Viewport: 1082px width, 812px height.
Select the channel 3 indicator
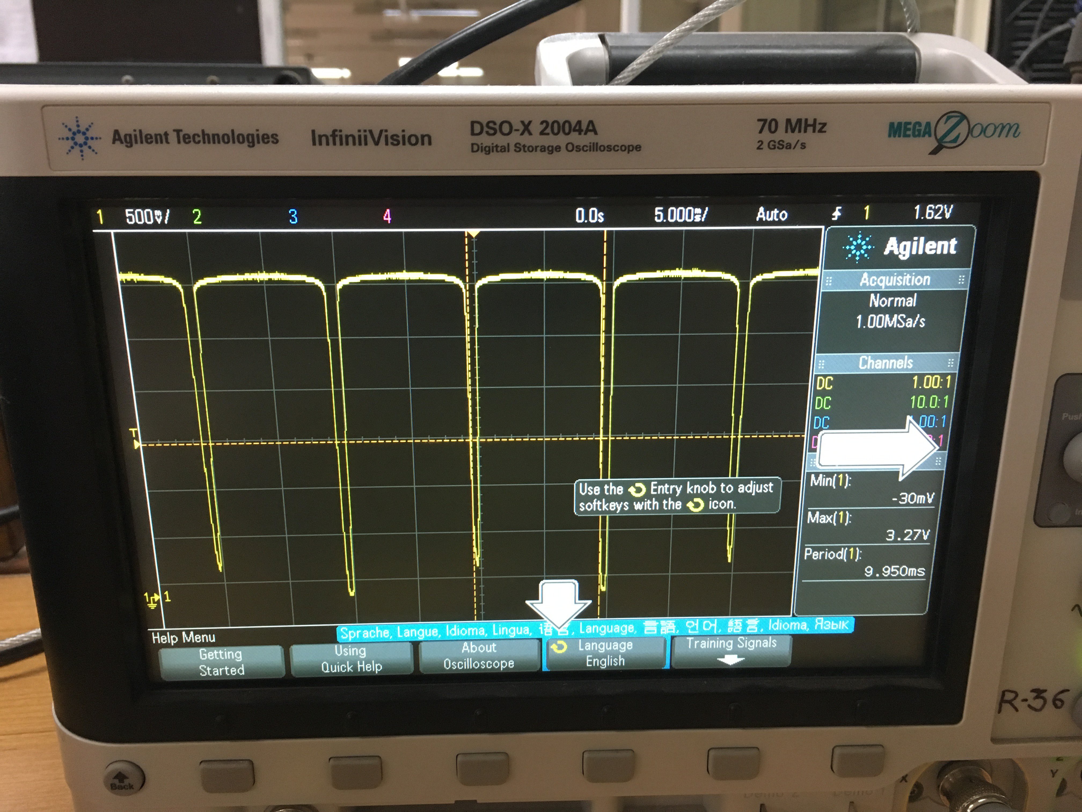pyautogui.click(x=293, y=216)
